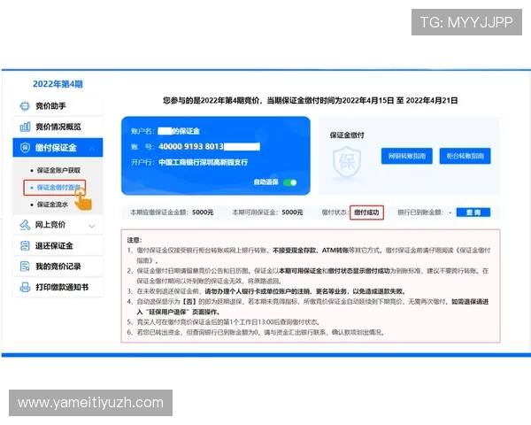Image resolution: width=531 pixels, height=425 pixels.
Task: Click the 缴付保证金 shield icon
Action: (25, 148)
